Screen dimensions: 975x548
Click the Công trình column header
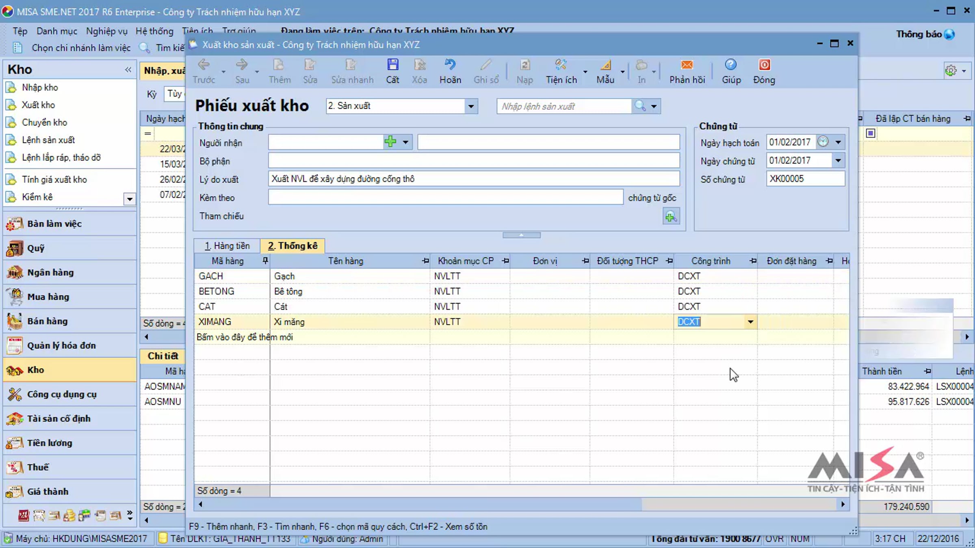pyautogui.click(x=711, y=261)
